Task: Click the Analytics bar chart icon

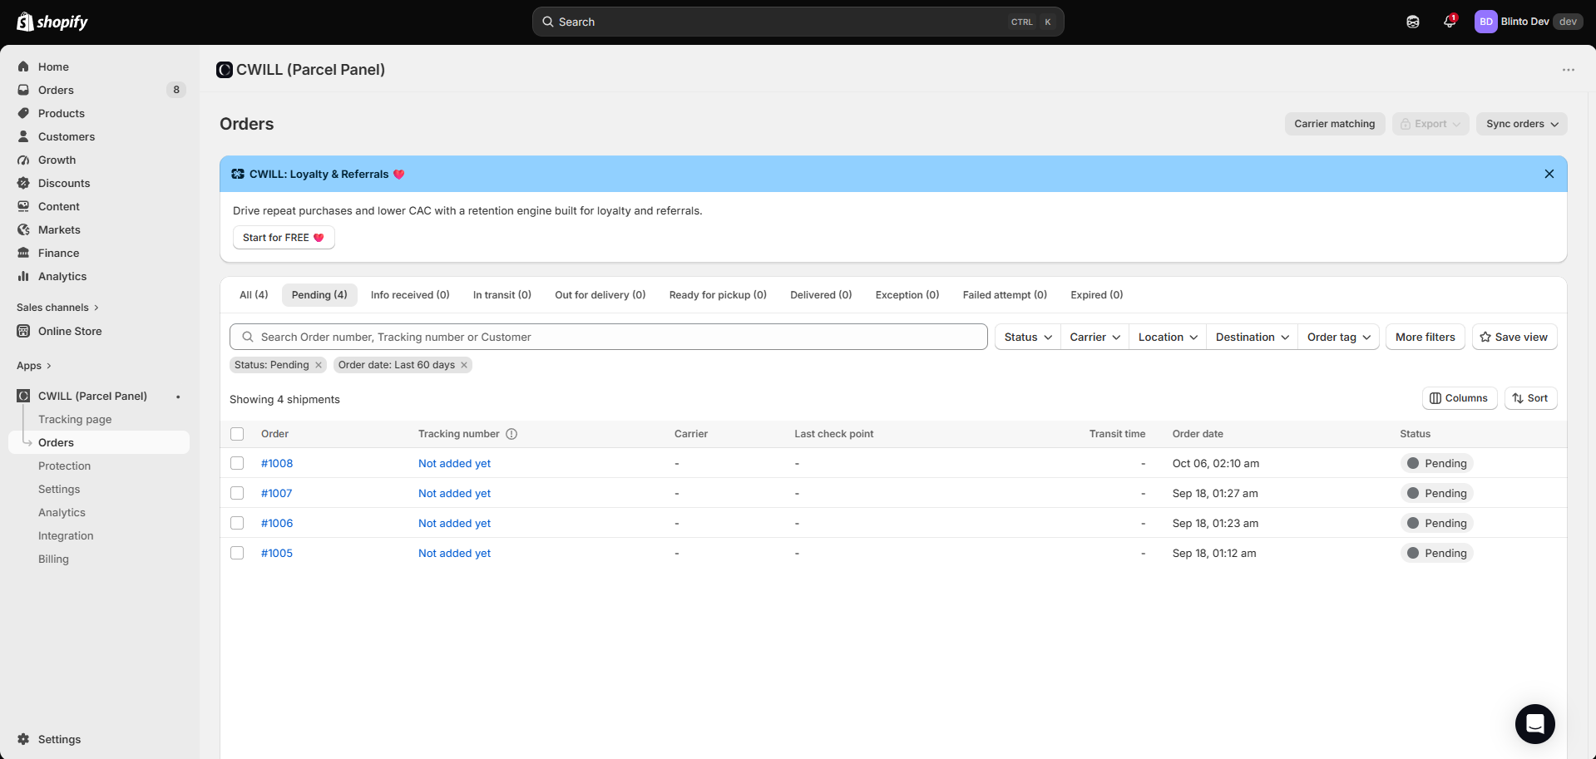Action: [x=23, y=276]
